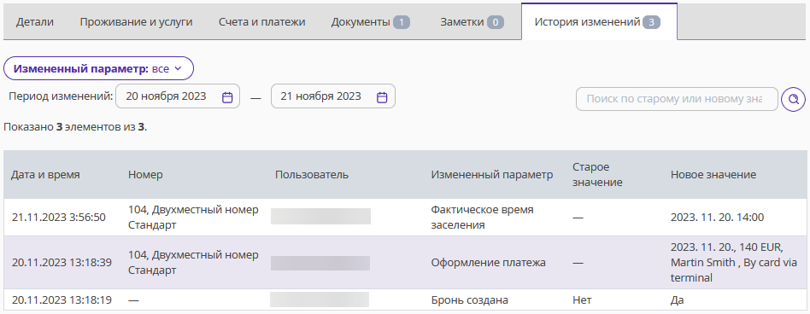Screen dimensions: 810x314
Task: Click the end date field 21 ноября 2023
Action: pos(332,96)
